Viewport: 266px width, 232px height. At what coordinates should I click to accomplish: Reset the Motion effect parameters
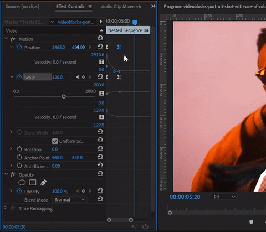click(x=100, y=38)
